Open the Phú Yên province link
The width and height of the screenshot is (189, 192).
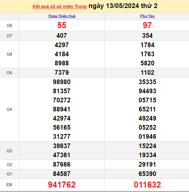click(x=147, y=16)
